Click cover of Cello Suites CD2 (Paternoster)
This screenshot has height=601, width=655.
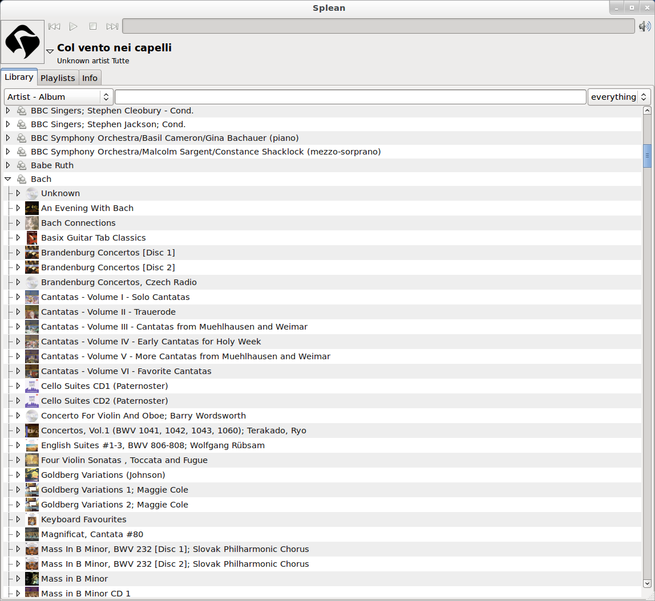click(x=32, y=401)
